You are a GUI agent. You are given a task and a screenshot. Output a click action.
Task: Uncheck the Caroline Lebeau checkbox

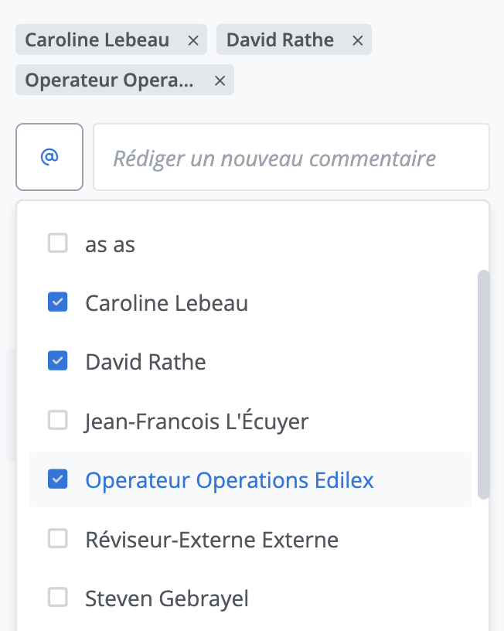click(x=58, y=302)
